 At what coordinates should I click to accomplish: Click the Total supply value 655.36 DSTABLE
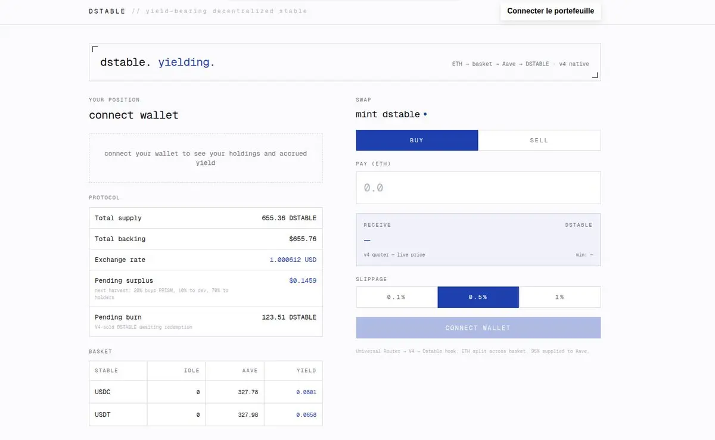(x=289, y=218)
